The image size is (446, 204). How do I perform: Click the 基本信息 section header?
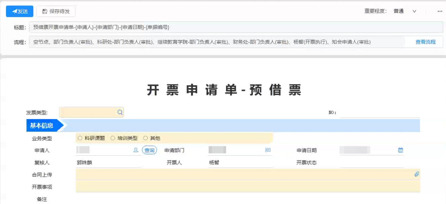[x=42, y=126]
